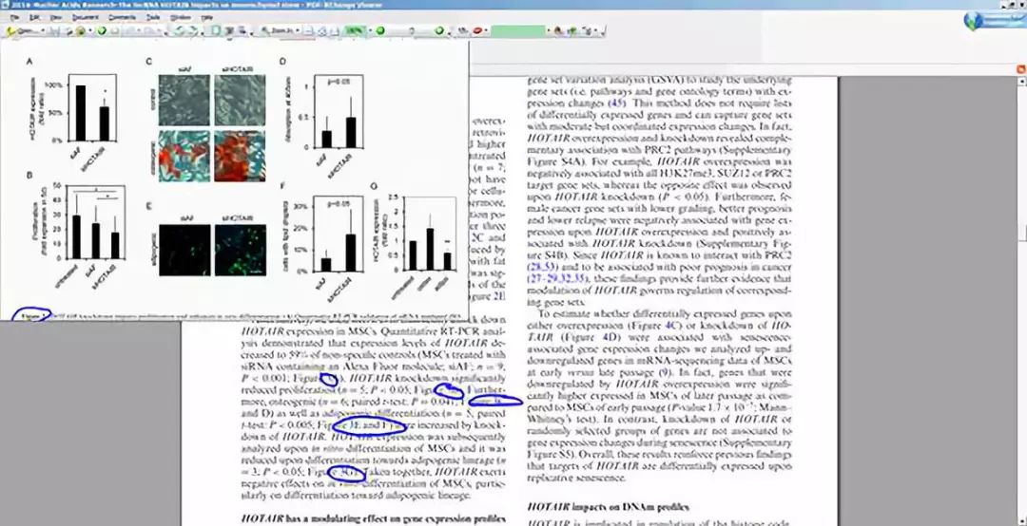Screen dimensions: 1027x526
Task: Click the orange icon above the scrollbar
Action: click(x=1021, y=68)
